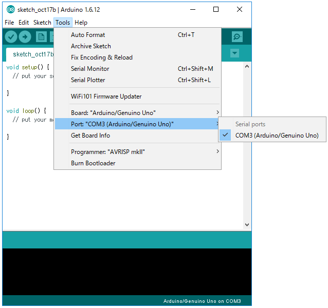328x308 pixels.
Task: Open the File menu
Action: [9, 23]
